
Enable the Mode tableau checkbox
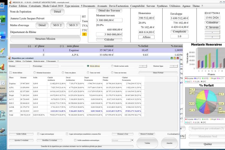point(10,73)
